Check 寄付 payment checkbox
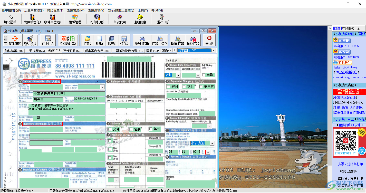This screenshot has width=366, height=193. point(169,87)
